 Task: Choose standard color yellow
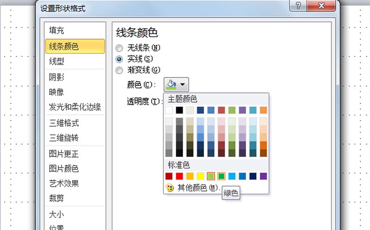pos(200,176)
